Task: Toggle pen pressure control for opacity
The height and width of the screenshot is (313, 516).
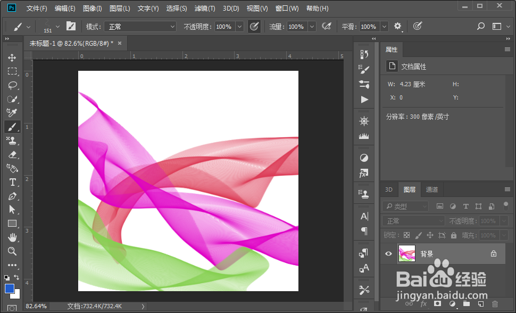Action: pyautogui.click(x=254, y=26)
